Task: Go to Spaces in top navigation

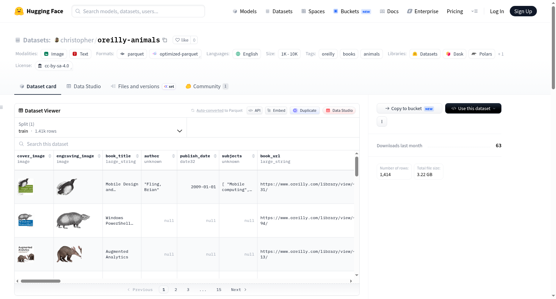Action: tap(313, 11)
